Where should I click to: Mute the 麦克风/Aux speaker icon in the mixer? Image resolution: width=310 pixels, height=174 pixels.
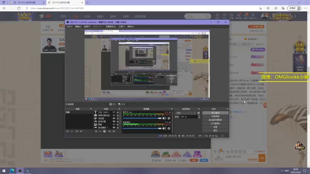point(164,118)
